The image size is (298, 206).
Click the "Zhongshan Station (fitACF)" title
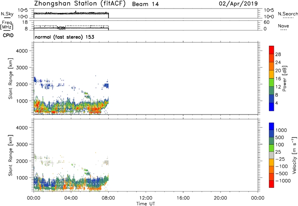click(80, 4)
